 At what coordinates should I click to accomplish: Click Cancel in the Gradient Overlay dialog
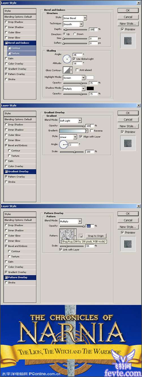128,120
